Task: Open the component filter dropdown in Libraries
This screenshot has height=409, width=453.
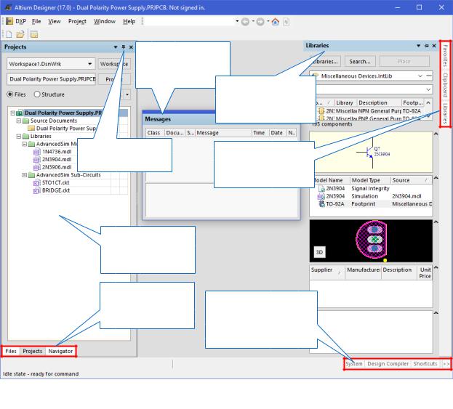Action: [x=428, y=90]
